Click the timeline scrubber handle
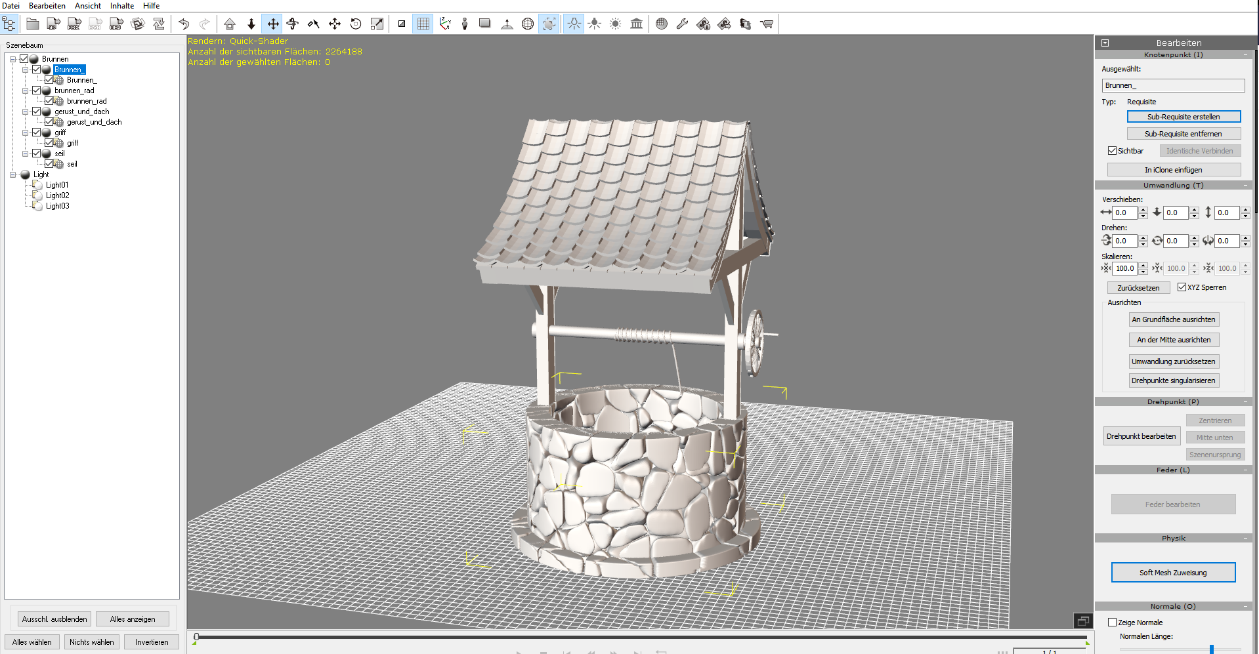Image resolution: width=1259 pixels, height=654 pixels. click(196, 636)
